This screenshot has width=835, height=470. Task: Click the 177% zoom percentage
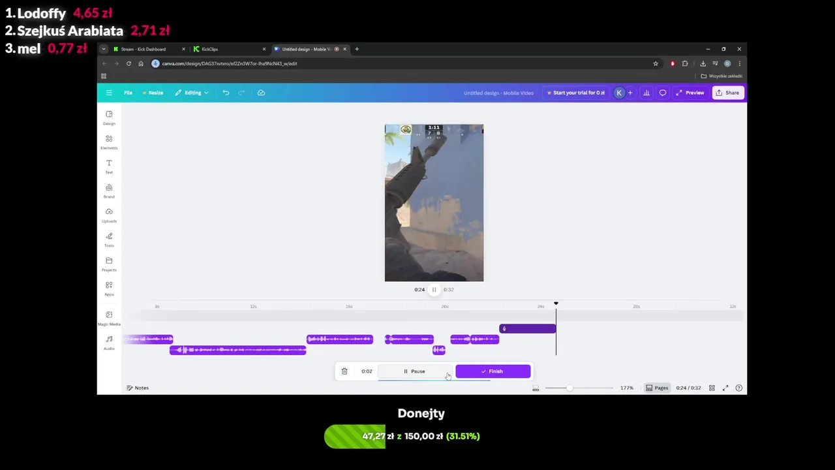[x=627, y=388]
